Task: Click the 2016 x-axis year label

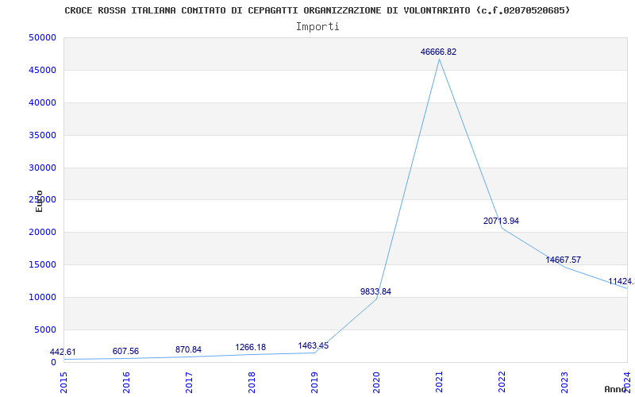Action: [126, 382]
